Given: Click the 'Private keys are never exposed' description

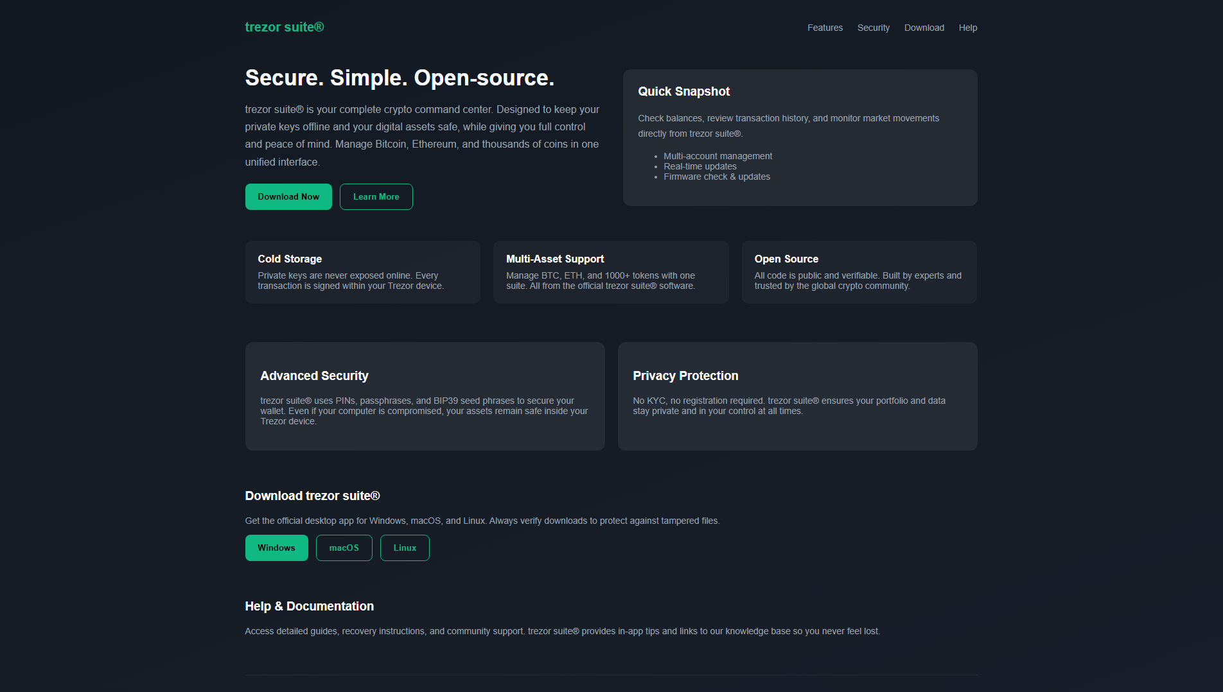Looking at the screenshot, I should [351, 281].
